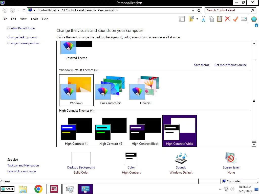Open the Color High Contrast icon

pyautogui.click(x=131, y=158)
